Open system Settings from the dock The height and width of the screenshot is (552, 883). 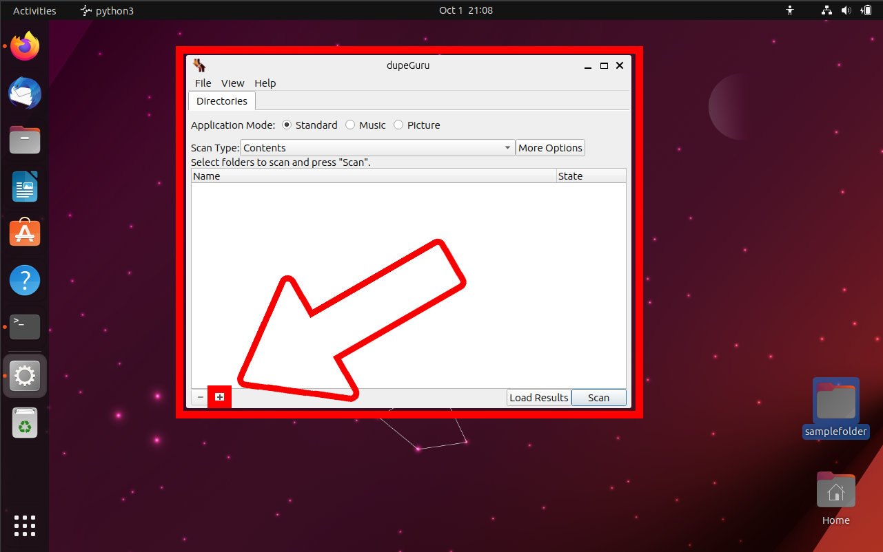coord(24,376)
